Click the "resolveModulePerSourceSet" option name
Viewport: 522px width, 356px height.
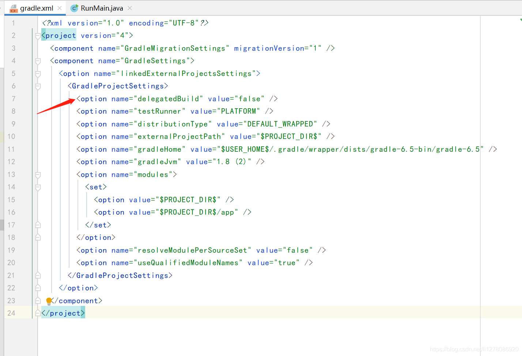[x=192, y=250]
